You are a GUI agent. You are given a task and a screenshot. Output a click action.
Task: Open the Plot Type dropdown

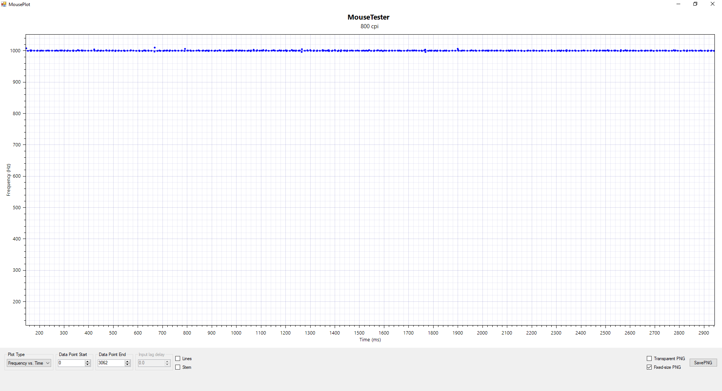pos(29,363)
